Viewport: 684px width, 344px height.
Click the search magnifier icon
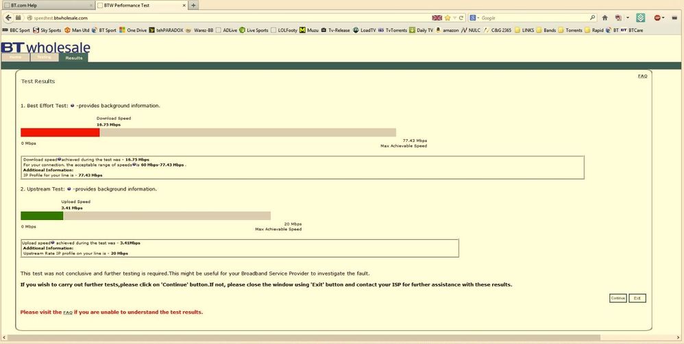tap(592, 18)
